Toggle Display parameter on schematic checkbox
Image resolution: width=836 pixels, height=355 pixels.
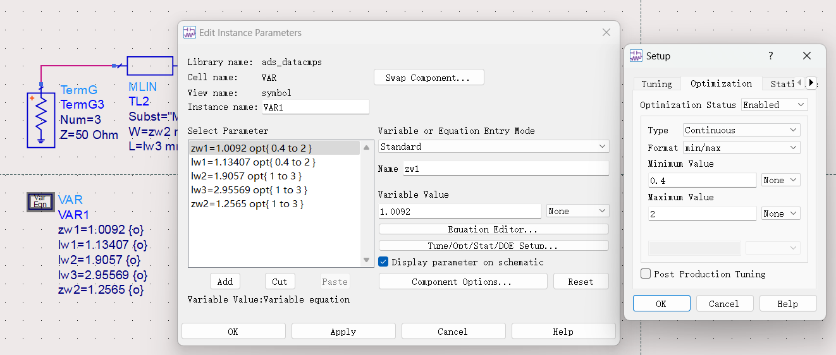coord(383,262)
